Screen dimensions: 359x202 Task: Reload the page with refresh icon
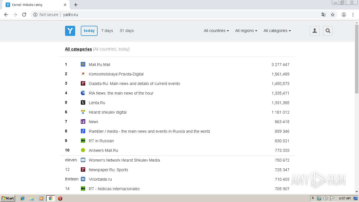click(x=24, y=15)
